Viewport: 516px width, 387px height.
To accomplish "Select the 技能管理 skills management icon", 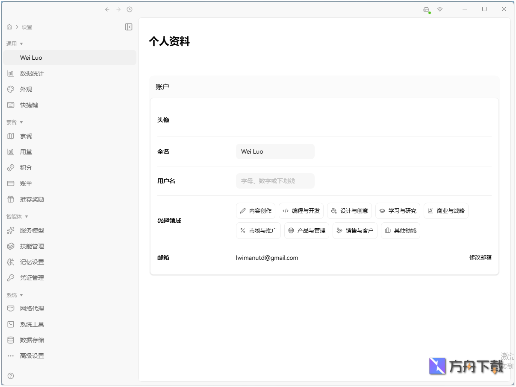I will point(10,246).
